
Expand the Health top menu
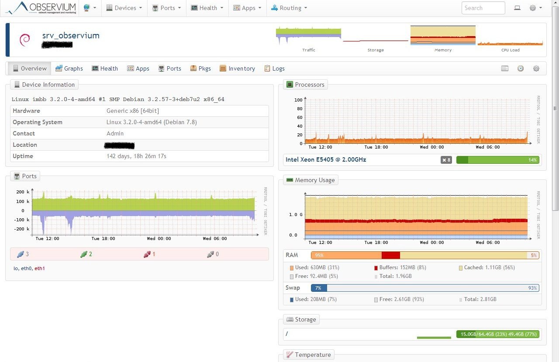click(207, 8)
